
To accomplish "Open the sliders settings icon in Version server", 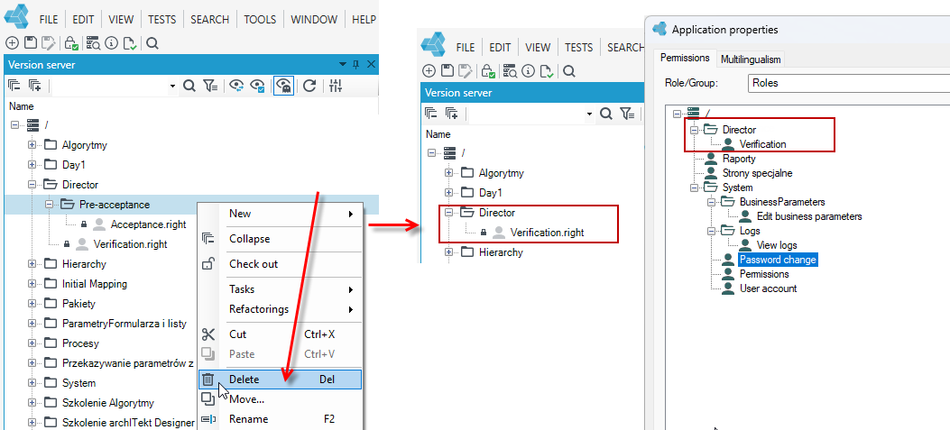I will pyautogui.click(x=336, y=86).
